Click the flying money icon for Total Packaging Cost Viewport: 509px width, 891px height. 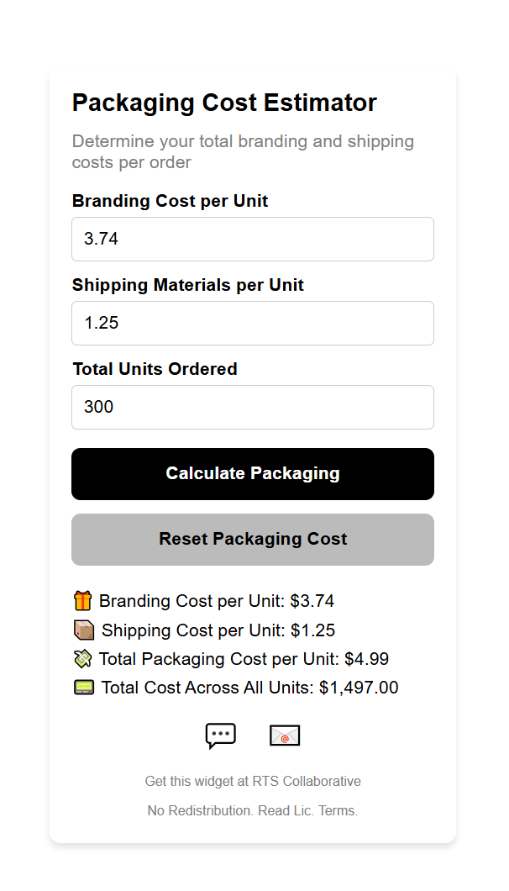point(81,658)
